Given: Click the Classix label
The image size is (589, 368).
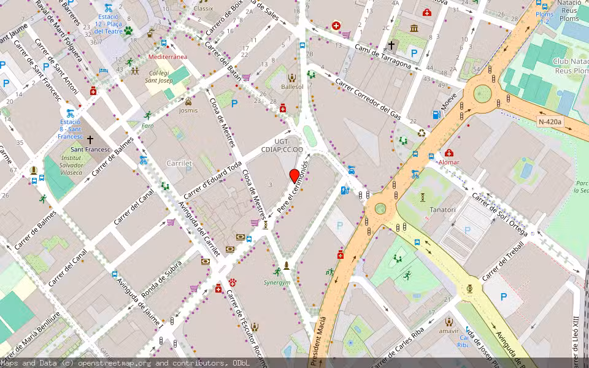Looking at the screenshot, I should click(203, 8).
